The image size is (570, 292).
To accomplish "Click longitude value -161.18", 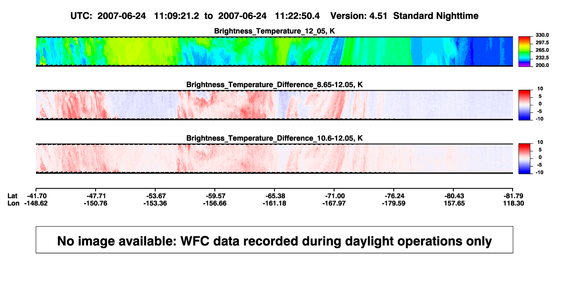I will click(274, 203).
